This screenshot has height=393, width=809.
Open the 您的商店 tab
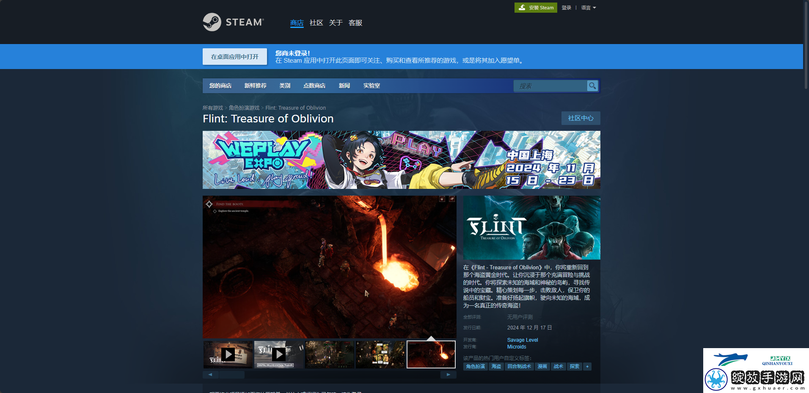[220, 86]
